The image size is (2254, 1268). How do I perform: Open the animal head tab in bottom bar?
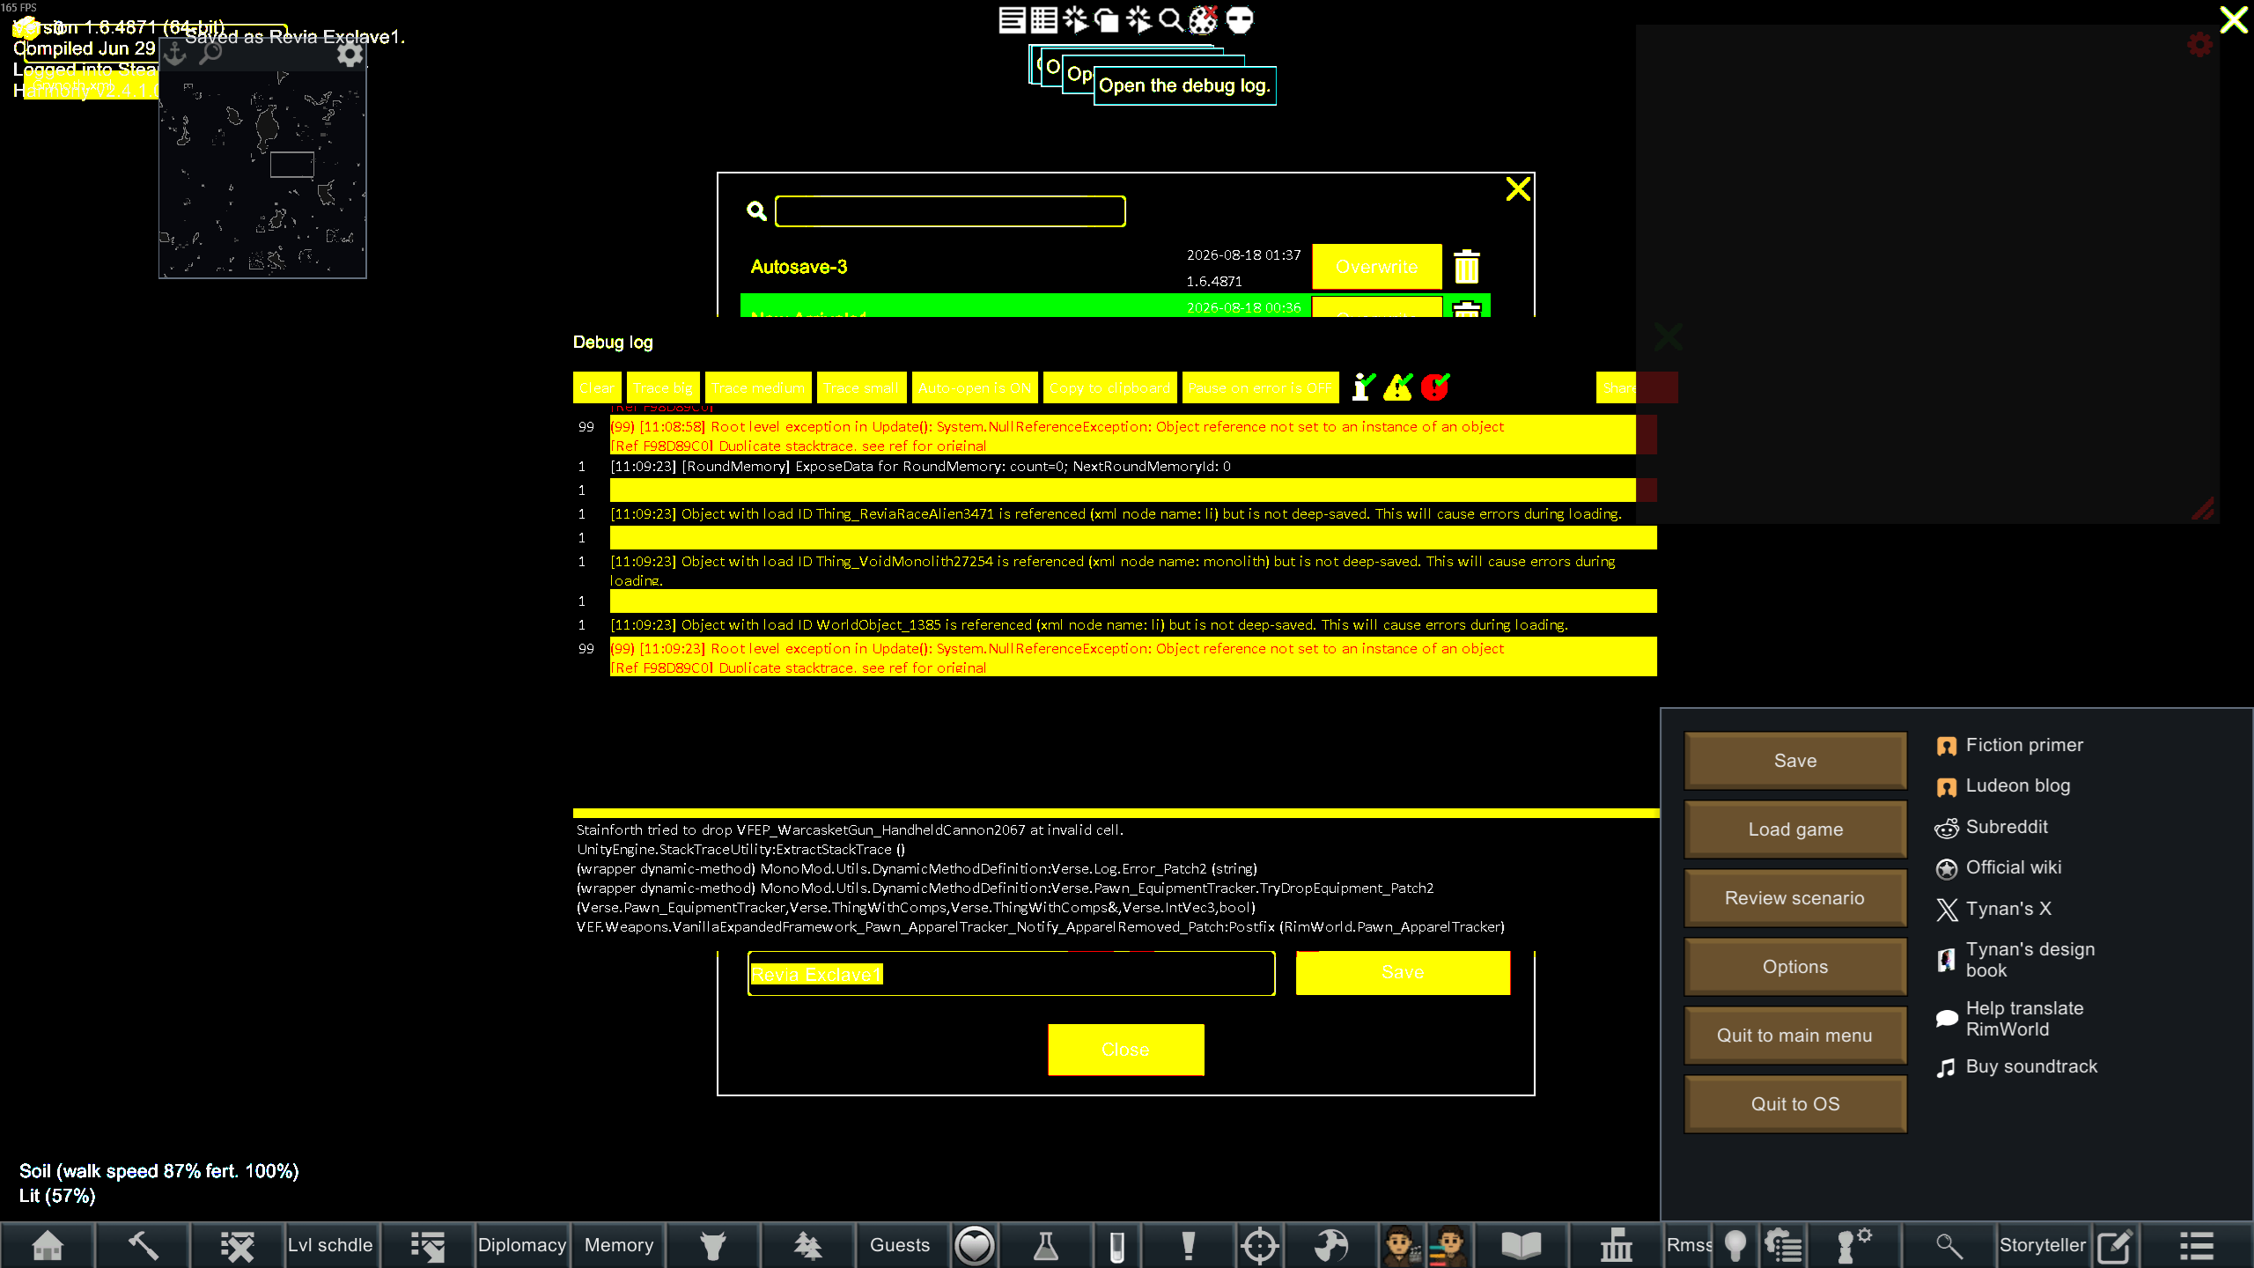[x=713, y=1245]
